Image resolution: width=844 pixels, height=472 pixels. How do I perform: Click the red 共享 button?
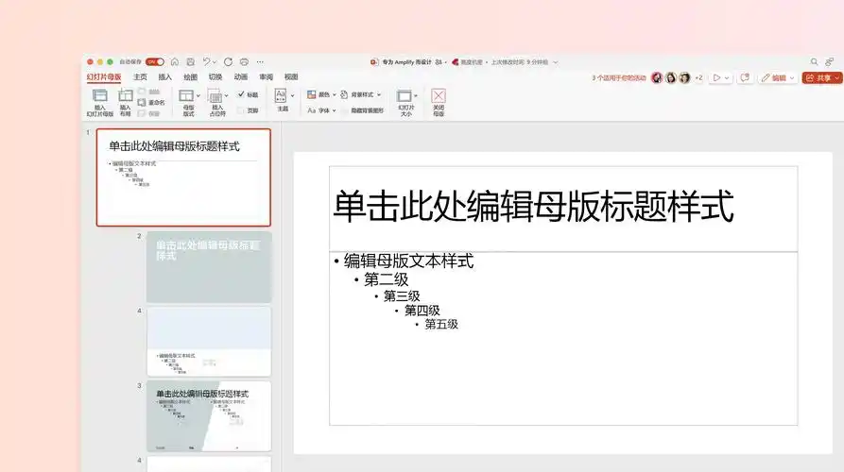click(x=822, y=78)
